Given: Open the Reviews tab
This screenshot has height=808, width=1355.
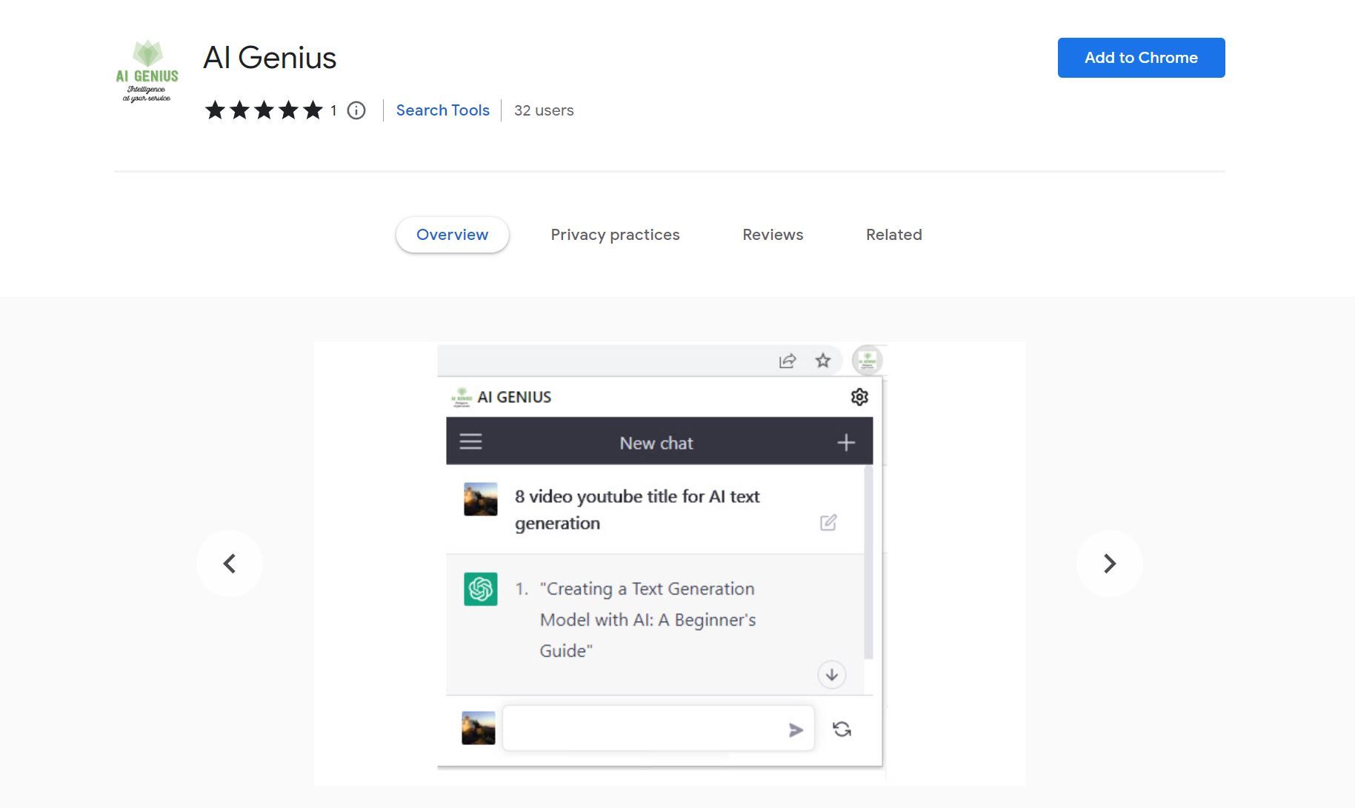Looking at the screenshot, I should coord(773,235).
